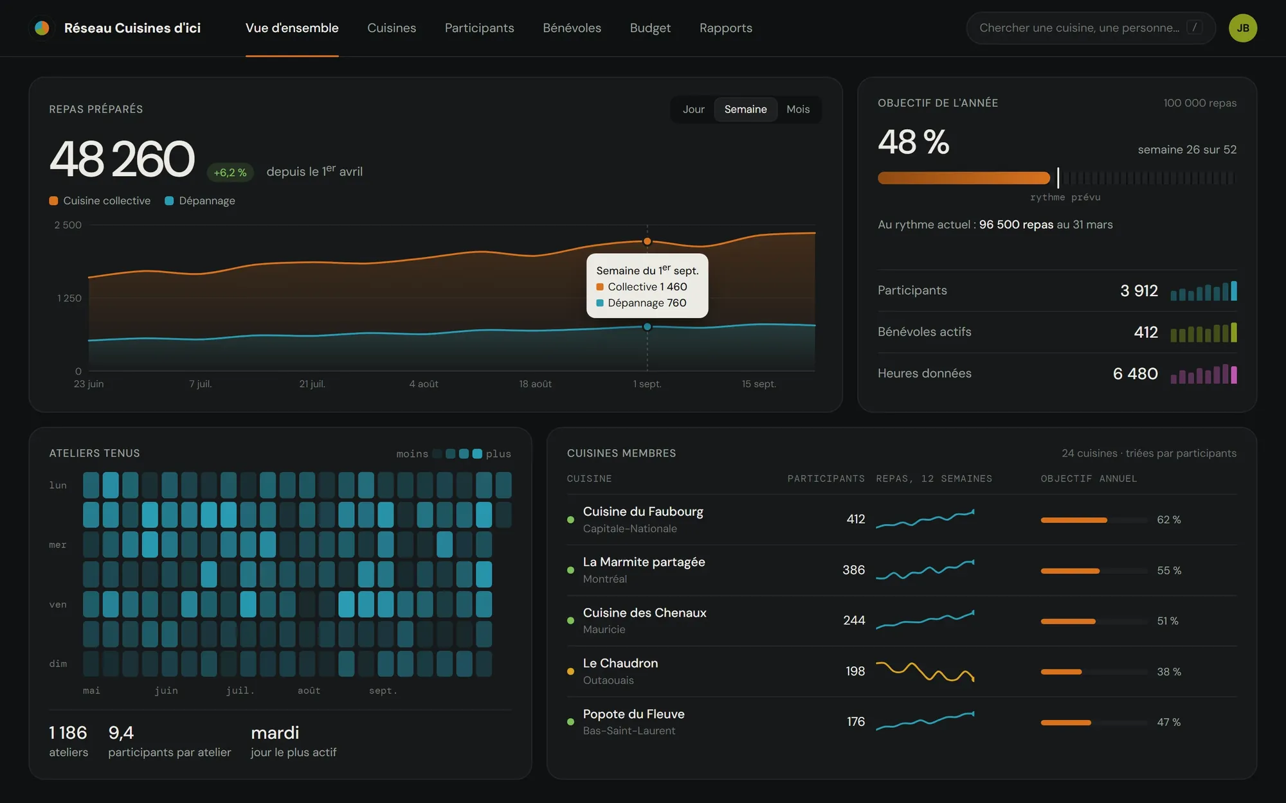Click the CUISINE column header
This screenshot has width=1286, height=803.
pyautogui.click(x=589, y=479)
